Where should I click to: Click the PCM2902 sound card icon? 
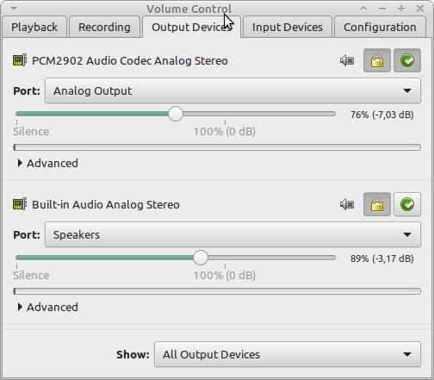tap(20, 60)
